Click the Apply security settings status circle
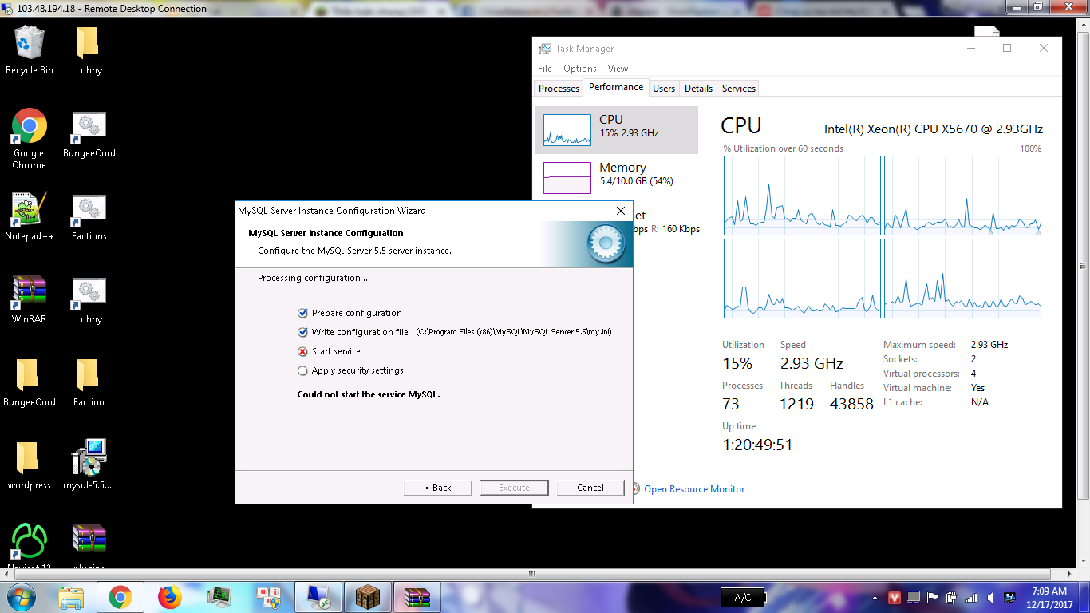This screenshot has height=613, width=1090. 302,370
